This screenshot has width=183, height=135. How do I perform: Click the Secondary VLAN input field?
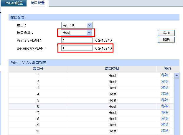(77, 48)
